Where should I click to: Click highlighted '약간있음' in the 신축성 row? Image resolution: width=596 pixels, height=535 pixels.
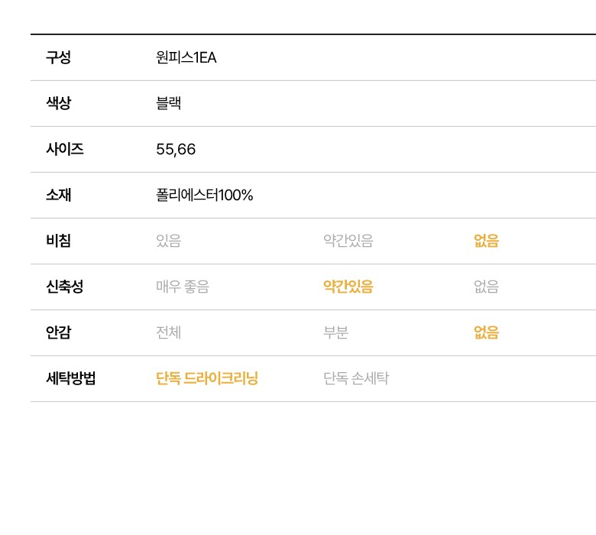[x=348, y=287]
